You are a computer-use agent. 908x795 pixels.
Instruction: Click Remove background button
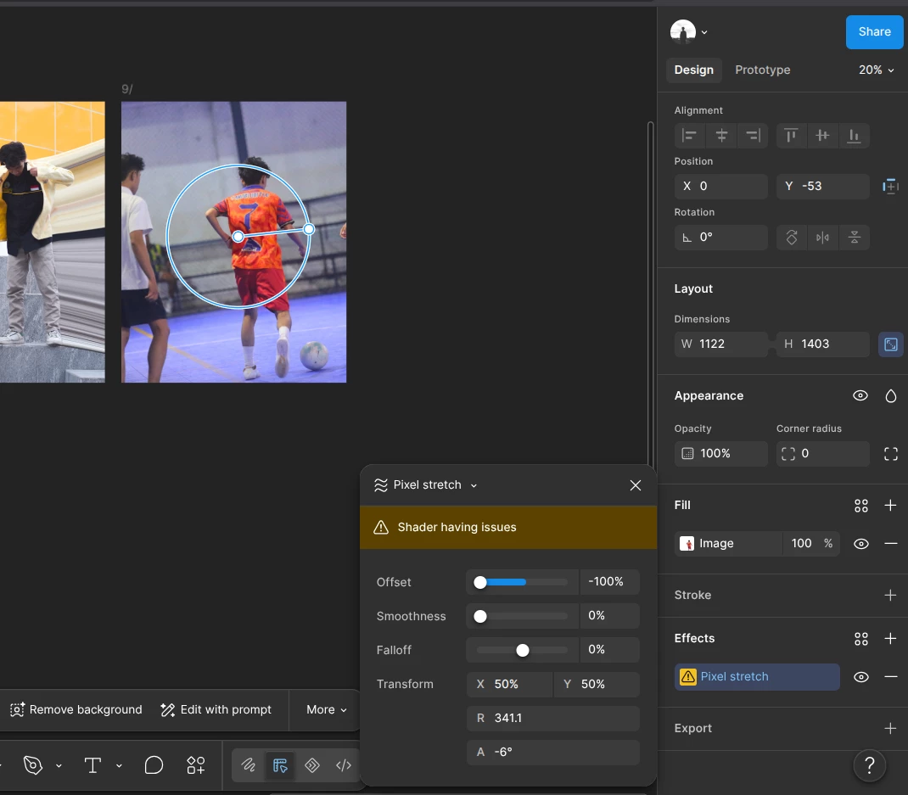[76, 710]
